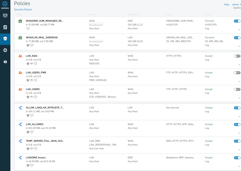Click the briefcase icon for WAN2LAN_MAIL_SHERIDAN
This screenshot has height=171, width=241.
[x=20, y=38]
